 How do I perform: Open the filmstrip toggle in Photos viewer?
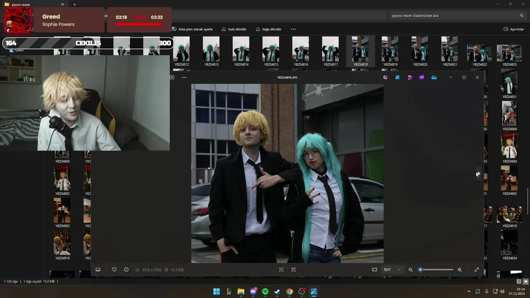98,269
